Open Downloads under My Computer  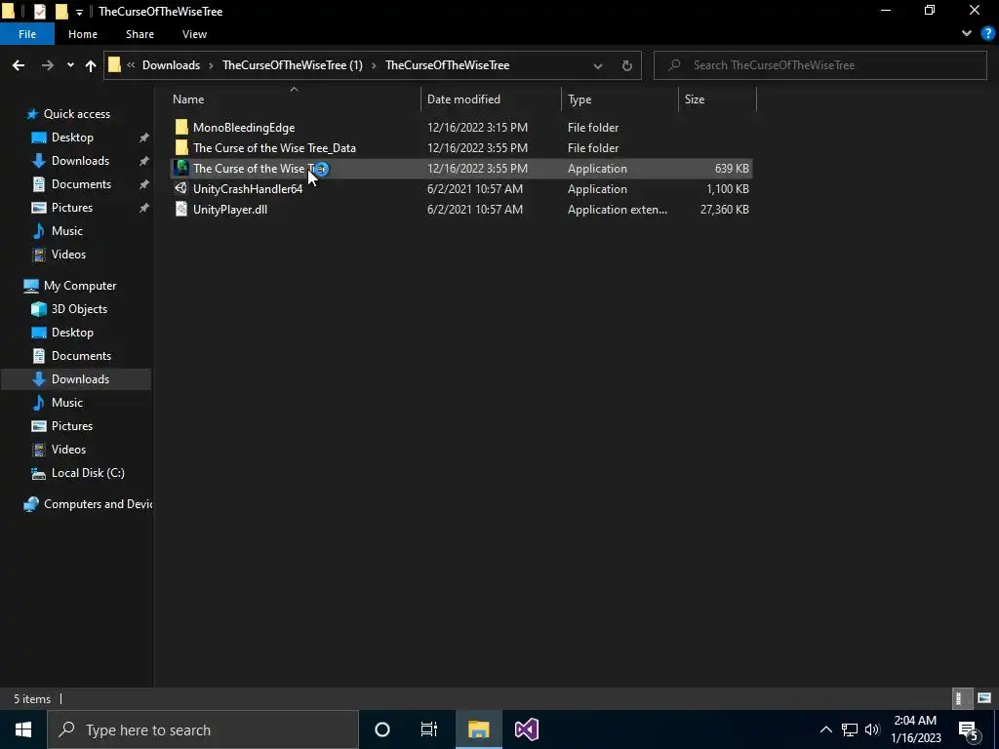(80, 379)
